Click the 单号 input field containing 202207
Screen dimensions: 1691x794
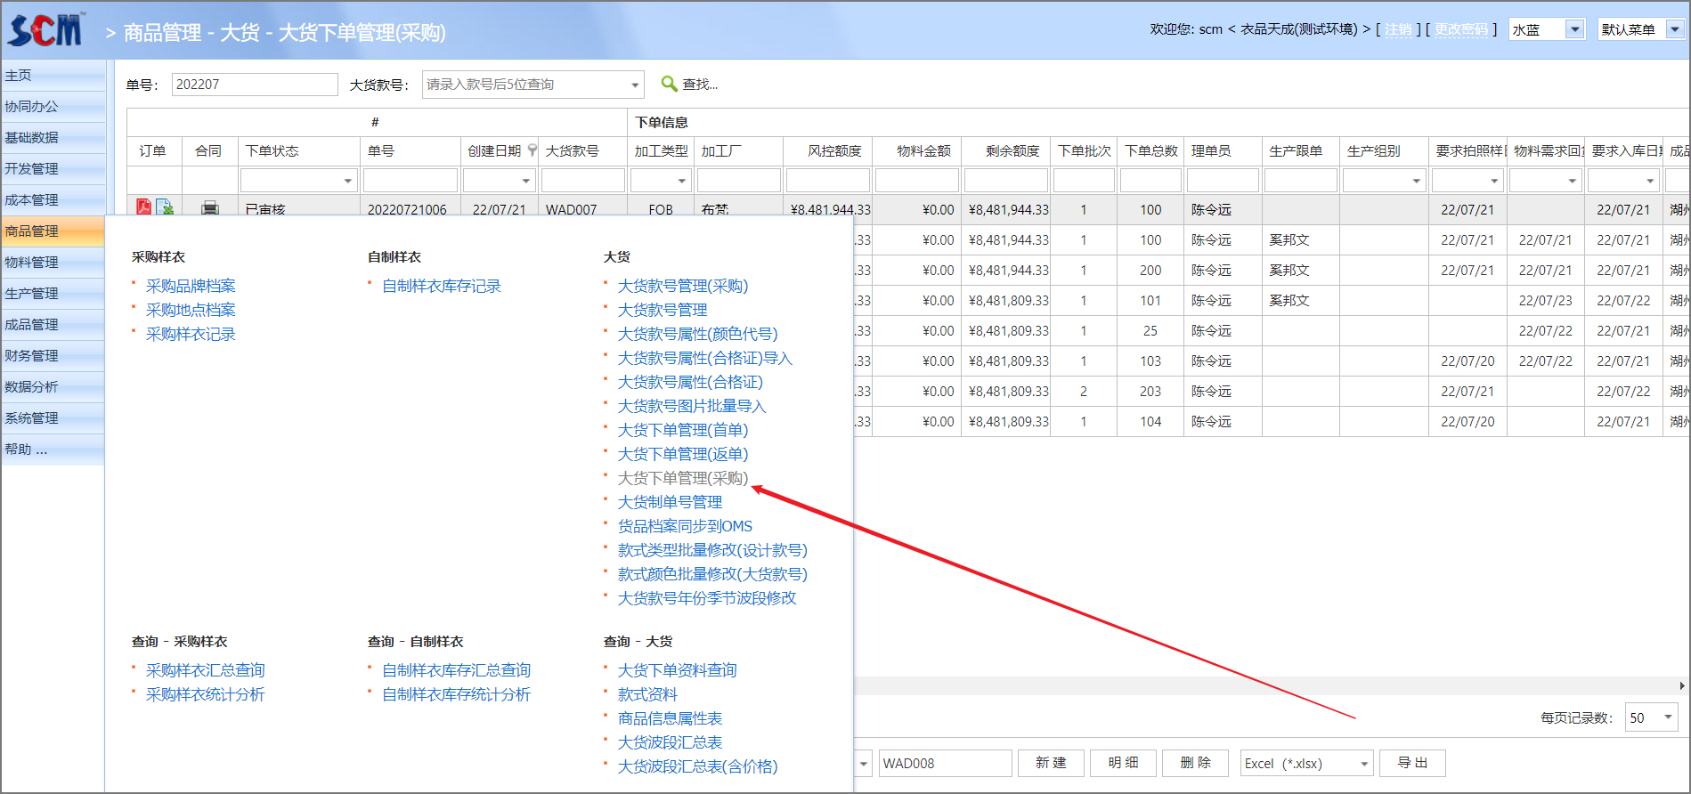point(254,85)
